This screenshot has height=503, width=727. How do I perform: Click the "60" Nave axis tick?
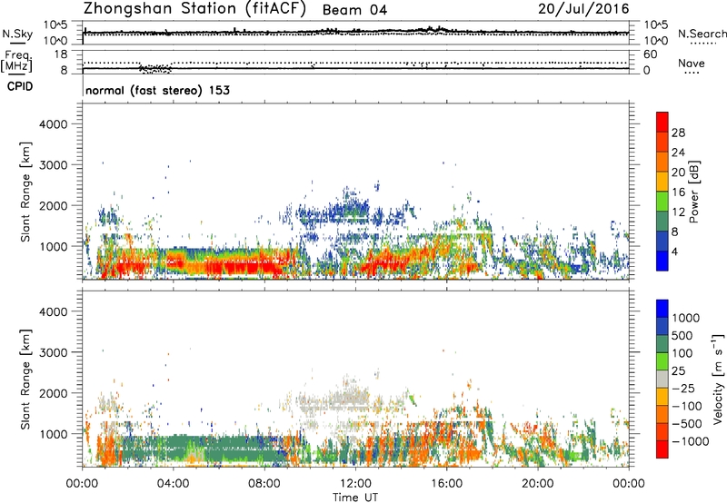[650, 54]
